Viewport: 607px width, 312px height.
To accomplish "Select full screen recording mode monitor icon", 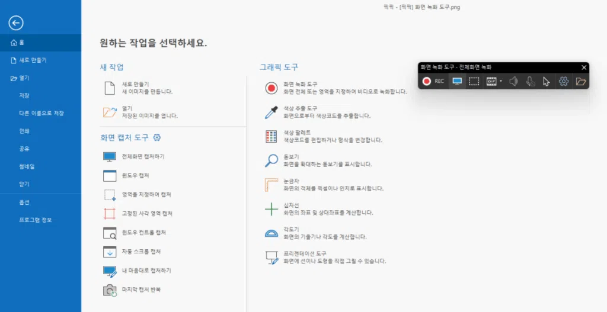I will pos(457,81).
